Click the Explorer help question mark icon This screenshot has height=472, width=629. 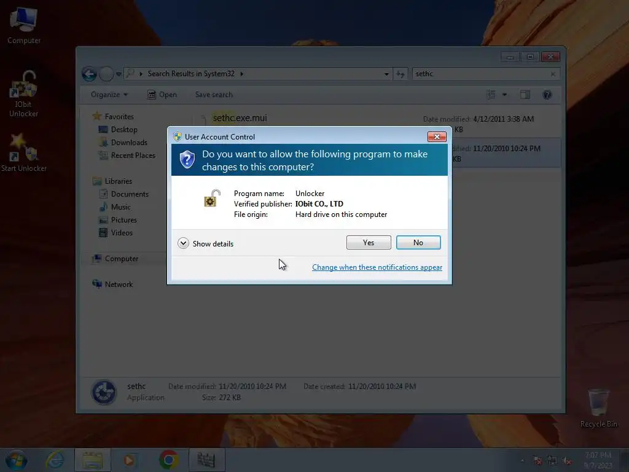click(547, 95)
